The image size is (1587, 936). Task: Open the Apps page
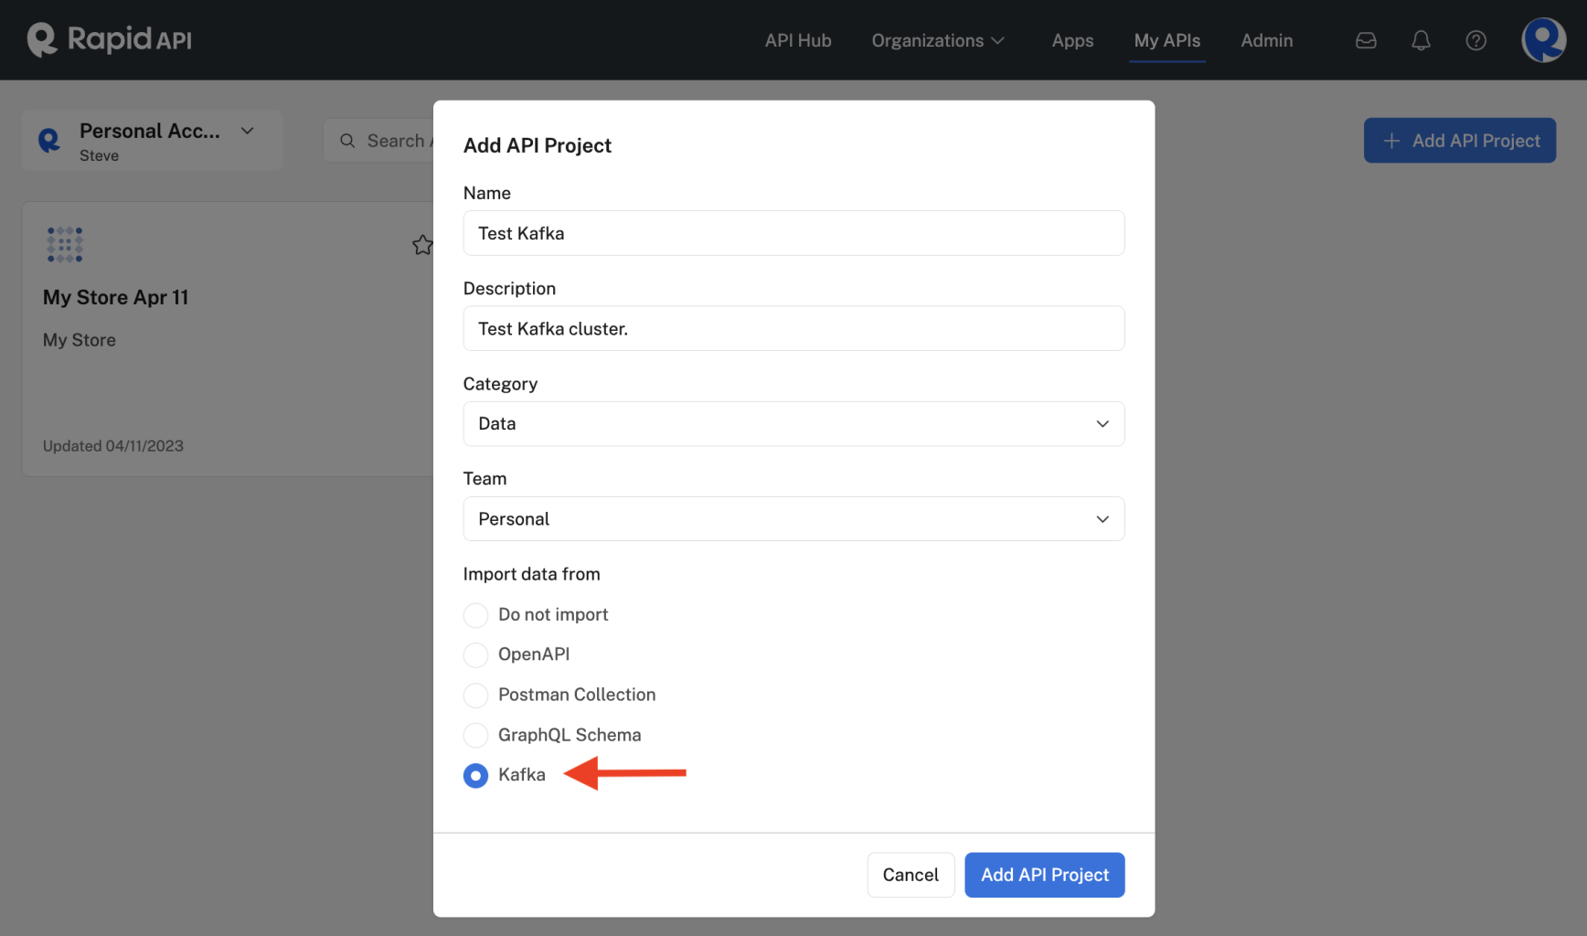pos(1072,40)
